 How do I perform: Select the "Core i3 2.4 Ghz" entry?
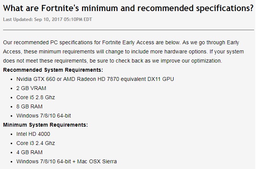[35, 143]
